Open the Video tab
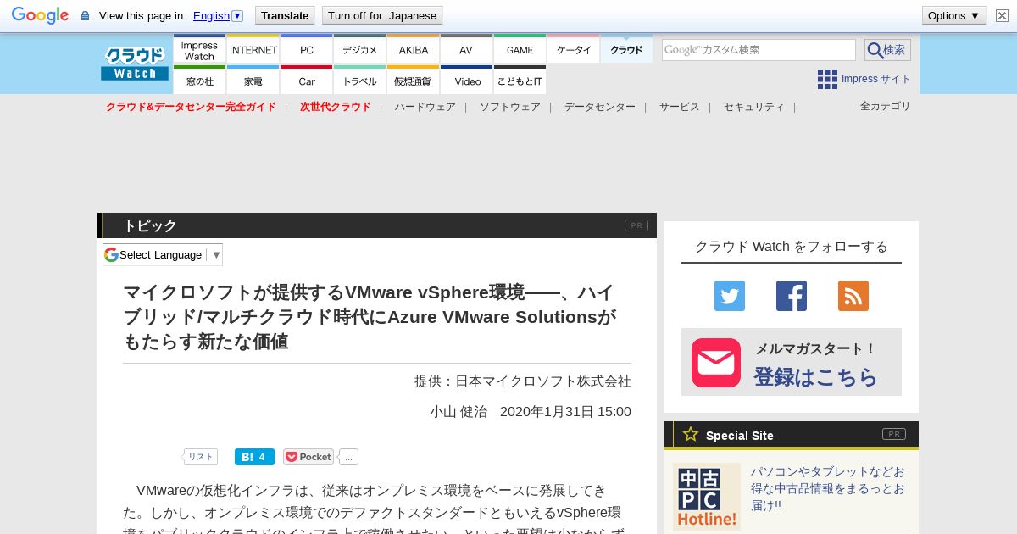Viewport: 1017px width, 534px height. (x=467, y=81)
